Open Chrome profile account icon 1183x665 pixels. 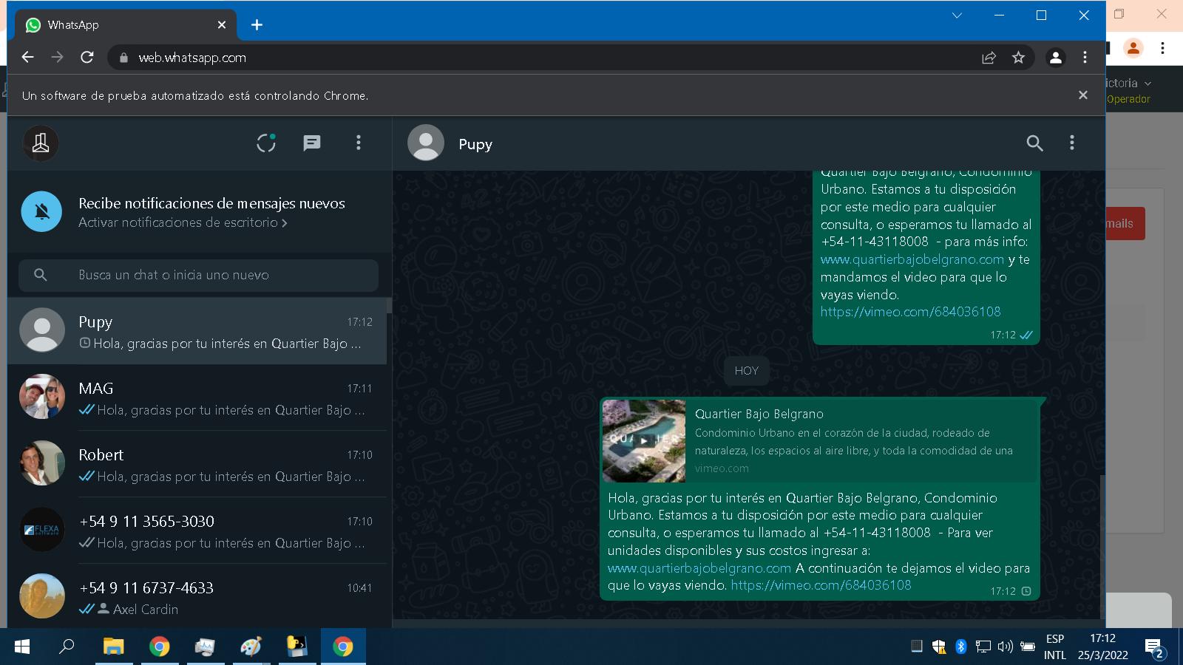1056,58
